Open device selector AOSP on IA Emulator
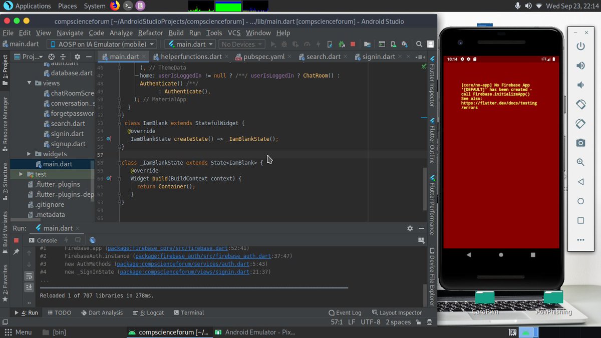Screen dimensions: 601x338 (102, 44)
